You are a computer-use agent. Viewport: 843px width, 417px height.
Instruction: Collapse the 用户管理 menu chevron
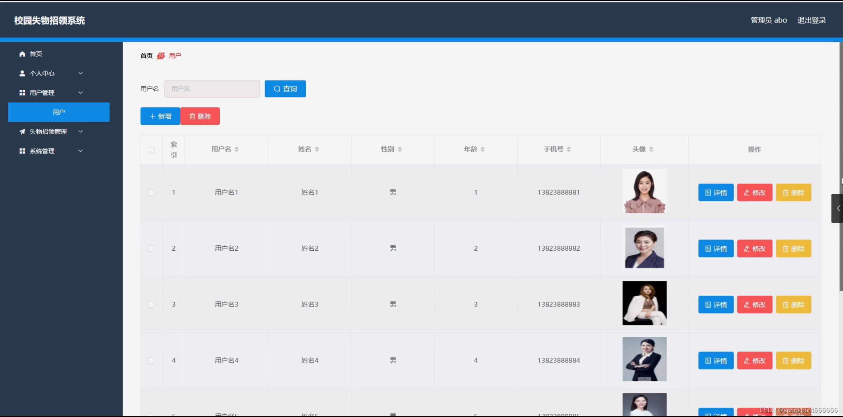point(80,93)
